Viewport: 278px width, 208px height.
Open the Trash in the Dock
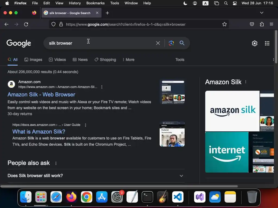click(x=252, y=197)
